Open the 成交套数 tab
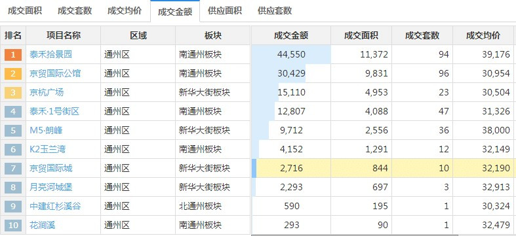Viewport: 516px width, 236px height. (x=75, y=11)
